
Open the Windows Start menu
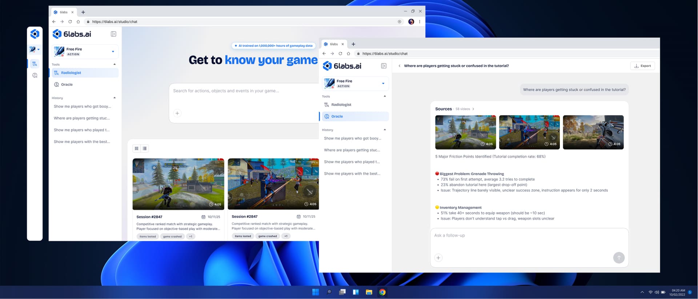click(x=316, y=292)
